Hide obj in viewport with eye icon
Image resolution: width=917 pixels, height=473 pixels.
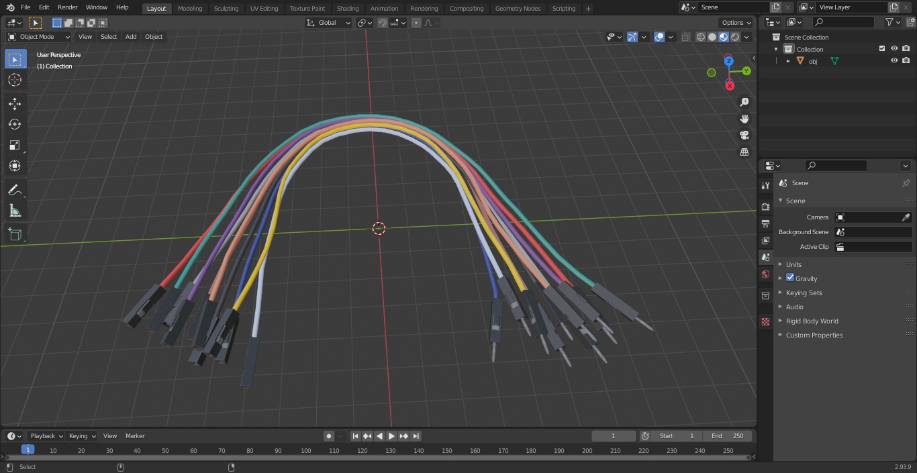point(894,60)
